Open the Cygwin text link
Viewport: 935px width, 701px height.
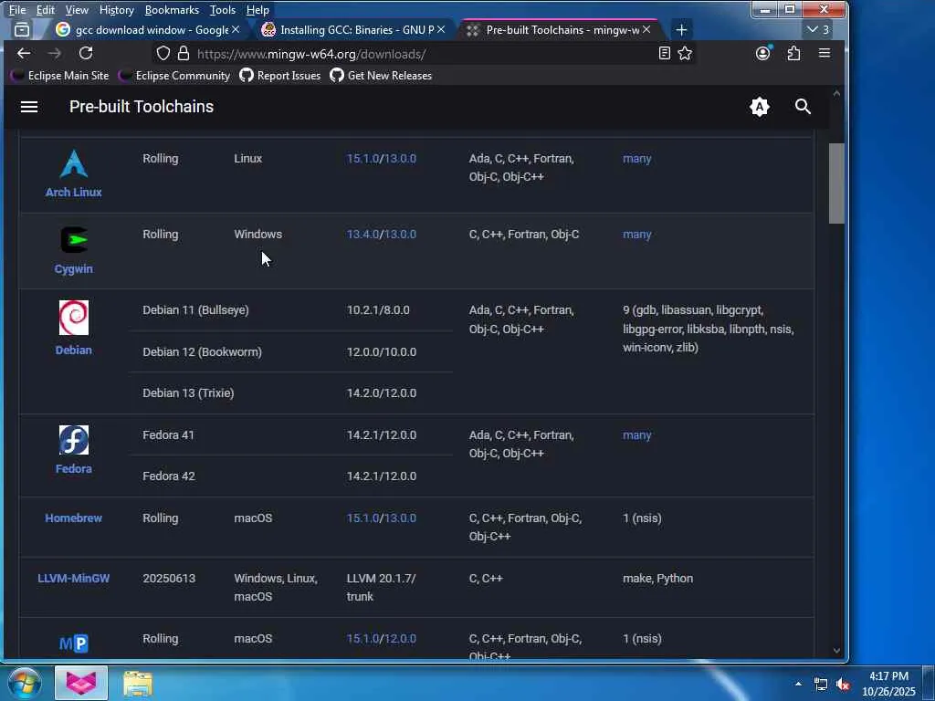coord(74,269)
